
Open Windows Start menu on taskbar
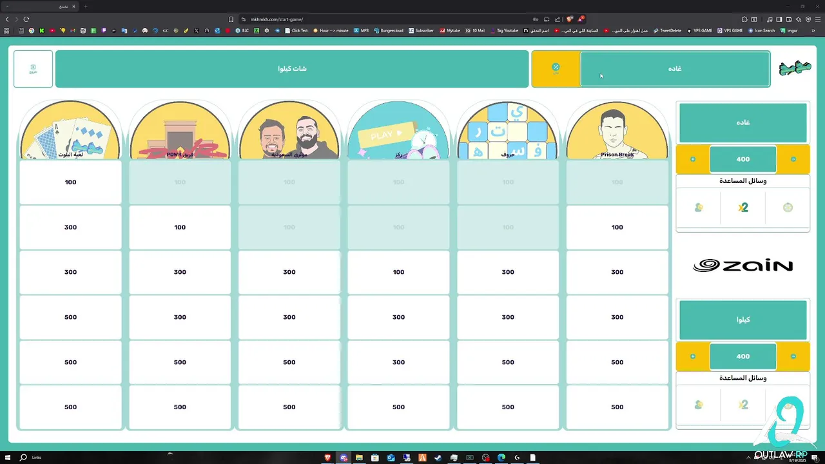click(7, 458)
